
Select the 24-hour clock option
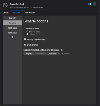click(28, 32)
